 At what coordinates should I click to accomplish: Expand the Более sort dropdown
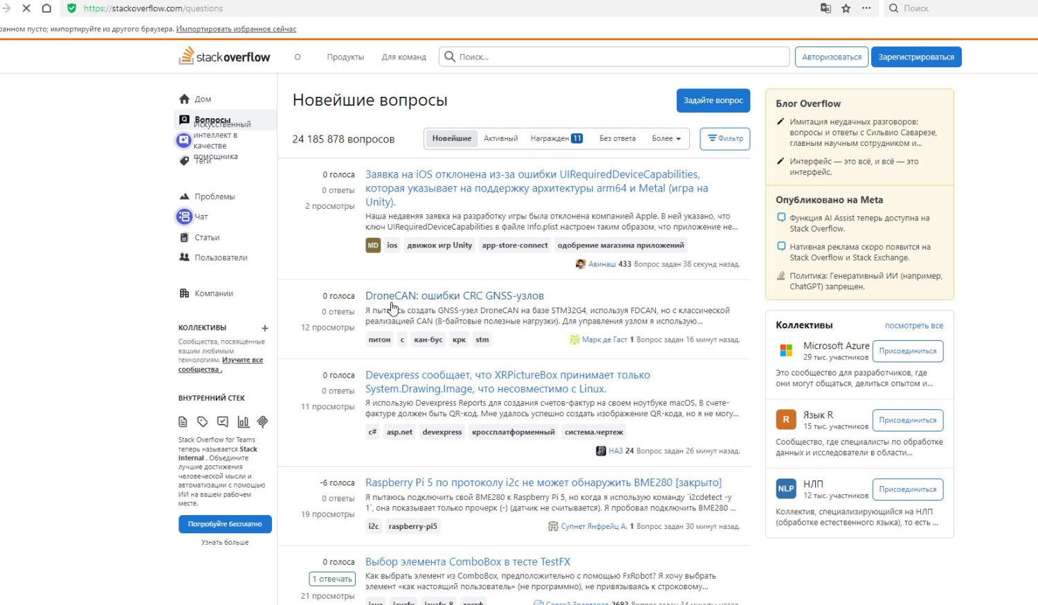pos(666,139)
